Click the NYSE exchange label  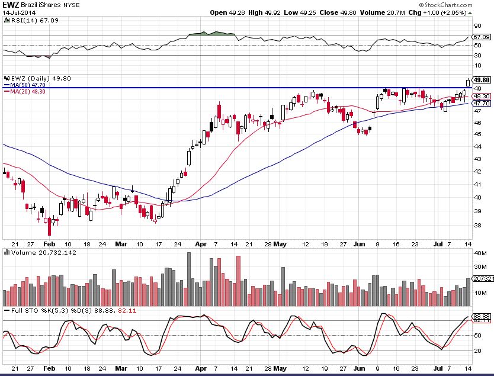tap(71, 5)
